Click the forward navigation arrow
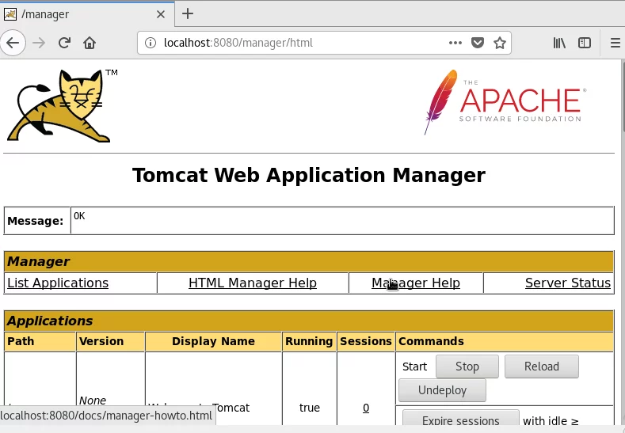The width and height of the screenshot is (625, 433). 39,43
